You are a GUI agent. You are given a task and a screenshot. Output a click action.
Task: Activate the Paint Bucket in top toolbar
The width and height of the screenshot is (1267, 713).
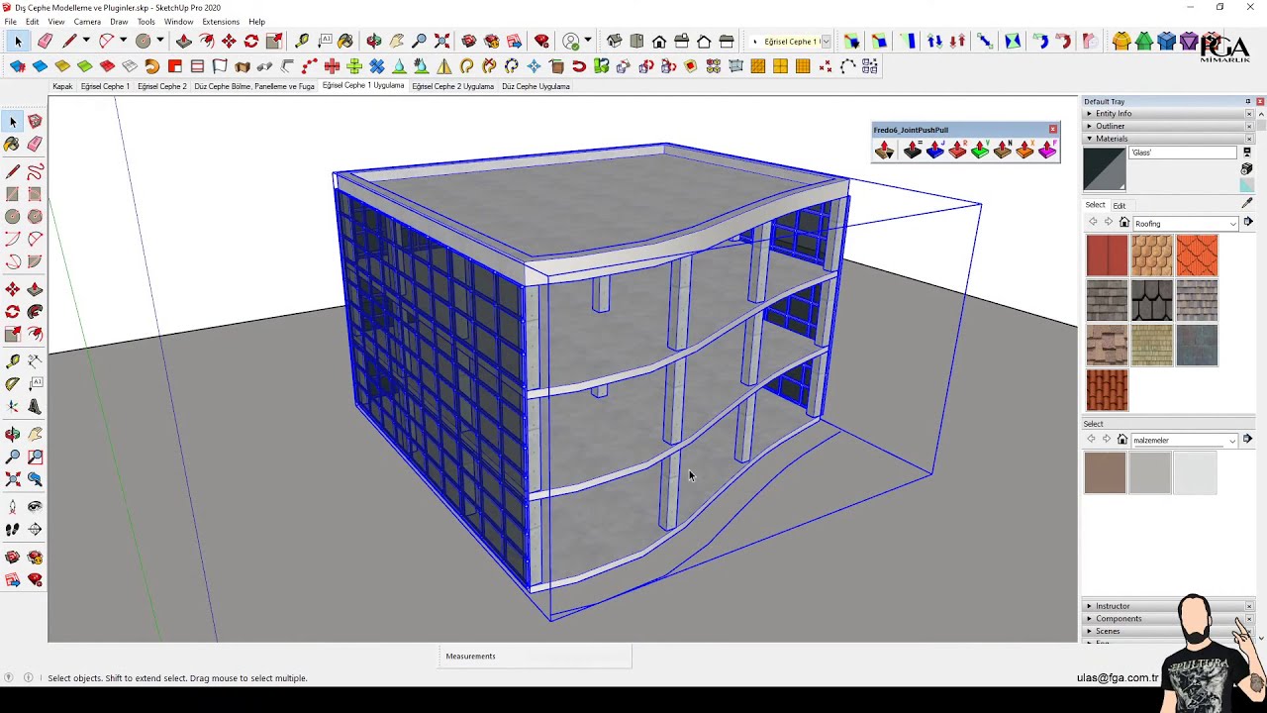pyautogui.click(x=345, y=41)
